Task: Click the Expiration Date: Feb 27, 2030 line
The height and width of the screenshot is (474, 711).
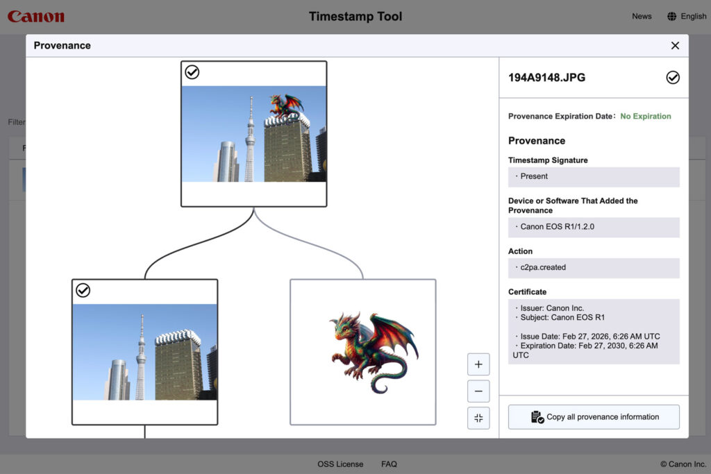Action: (x=585, y=350)
